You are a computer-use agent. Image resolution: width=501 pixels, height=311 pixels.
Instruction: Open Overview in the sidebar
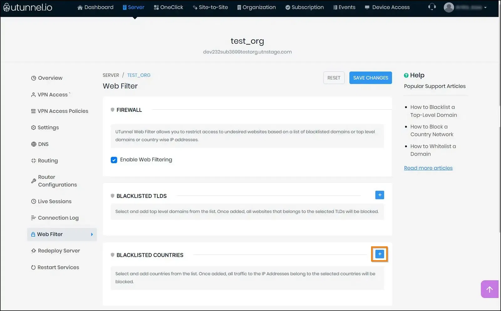pos(47,78)
